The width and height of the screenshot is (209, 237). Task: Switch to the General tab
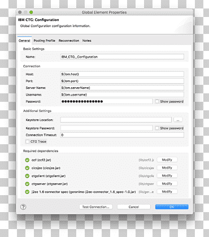click(x=24, y=41)
